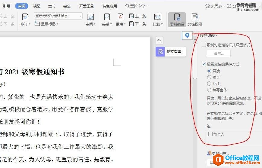Image resolution: width=262 pixels, height=168 pixels.
Task: Select the 审阅 ribbon tab
Action: click(22, 6)
